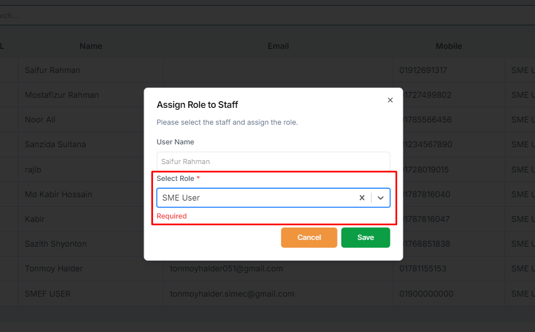Click email tonmoyhalder051@gmail.com

coord(227,269)
